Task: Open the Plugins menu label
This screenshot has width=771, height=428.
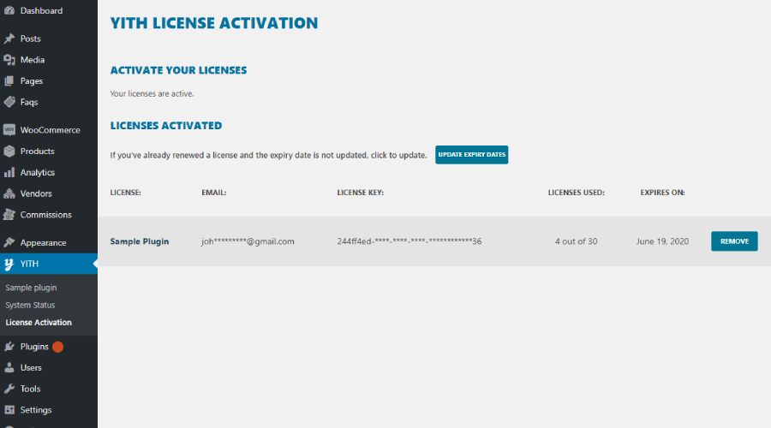Action: tap(34, 347)
